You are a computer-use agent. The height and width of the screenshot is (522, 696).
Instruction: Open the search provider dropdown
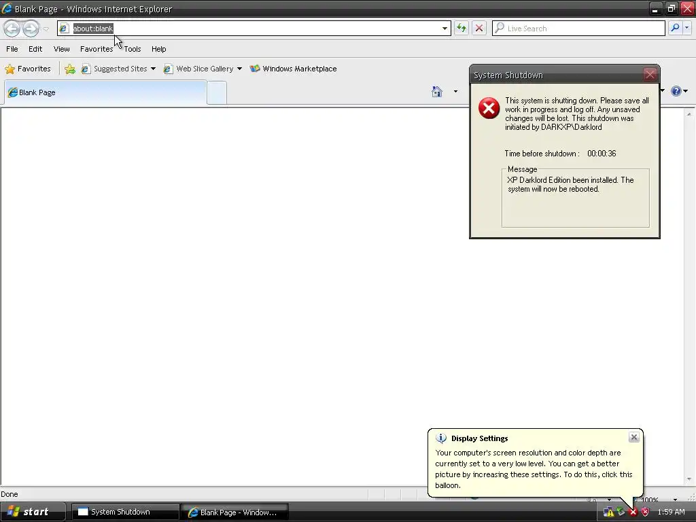click(687, 28)
